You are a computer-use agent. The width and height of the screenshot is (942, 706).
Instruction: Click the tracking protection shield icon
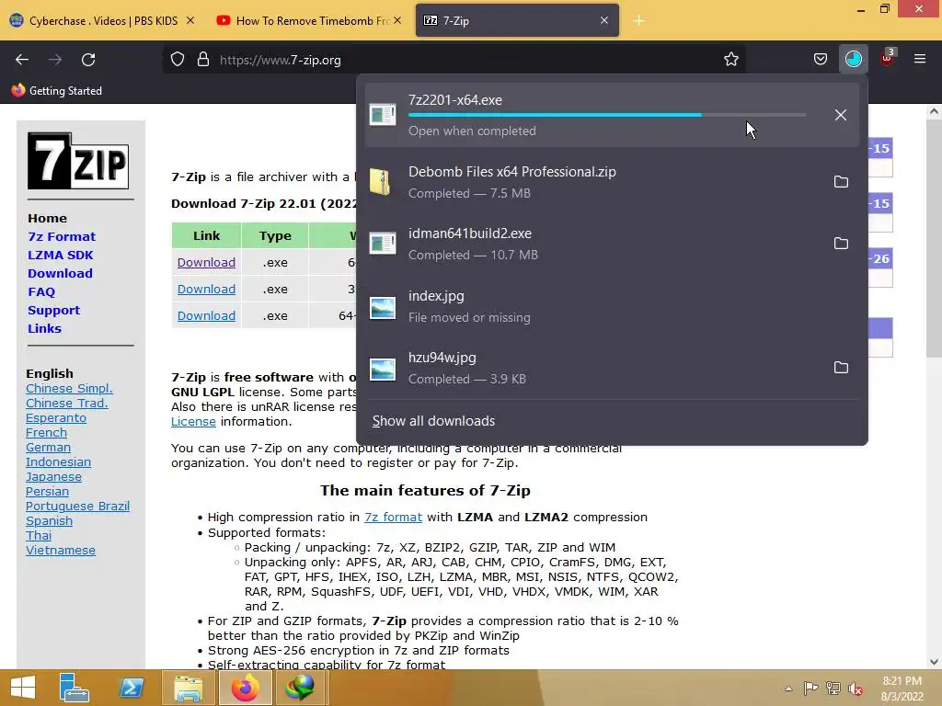click(178, 60)
